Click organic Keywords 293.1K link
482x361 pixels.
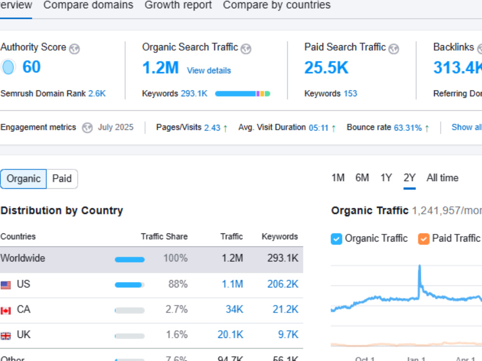(194, 93)
